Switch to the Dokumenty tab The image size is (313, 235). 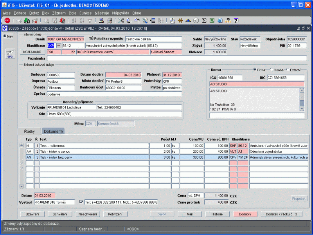pyautogui.click(x=54, y=131)
